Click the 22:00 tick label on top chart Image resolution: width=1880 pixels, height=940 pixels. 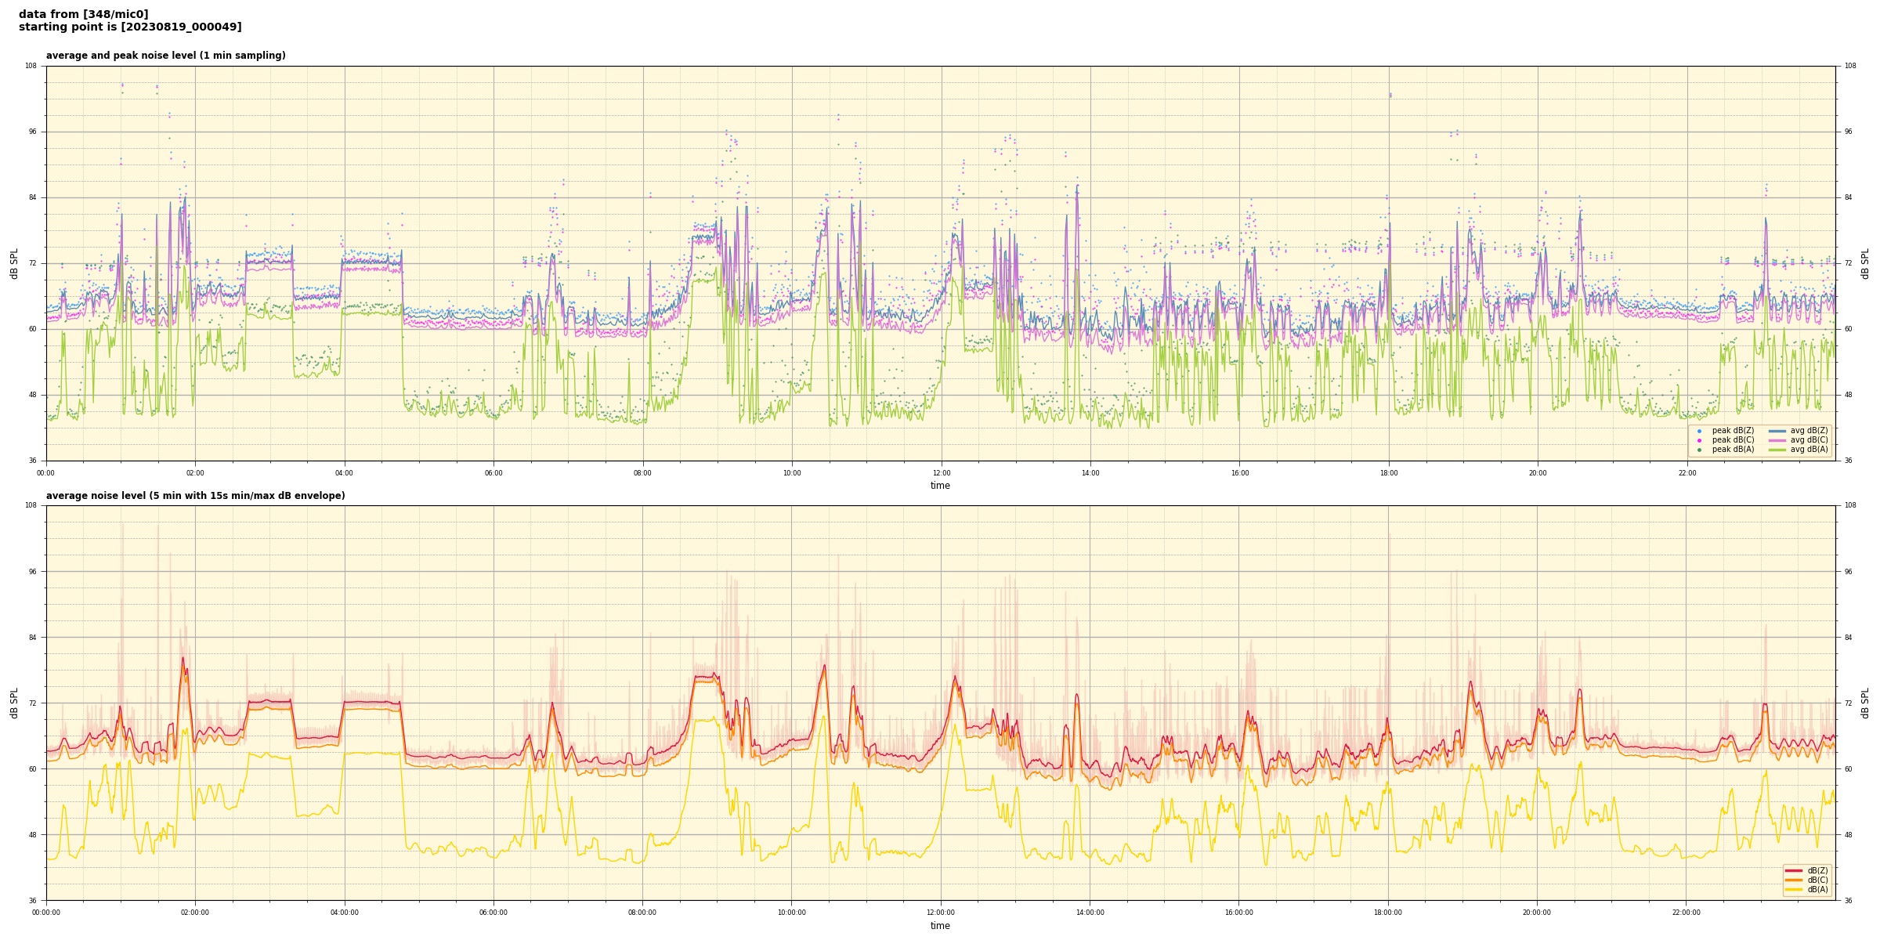[x=1687, y=473]
